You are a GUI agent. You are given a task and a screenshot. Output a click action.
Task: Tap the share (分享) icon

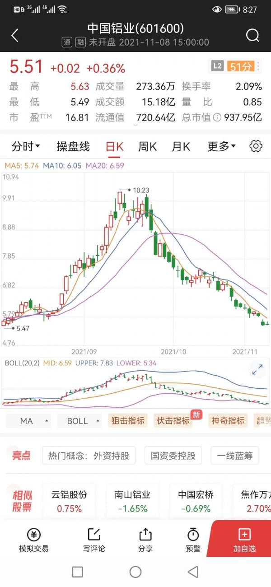(x=145, y=540)
